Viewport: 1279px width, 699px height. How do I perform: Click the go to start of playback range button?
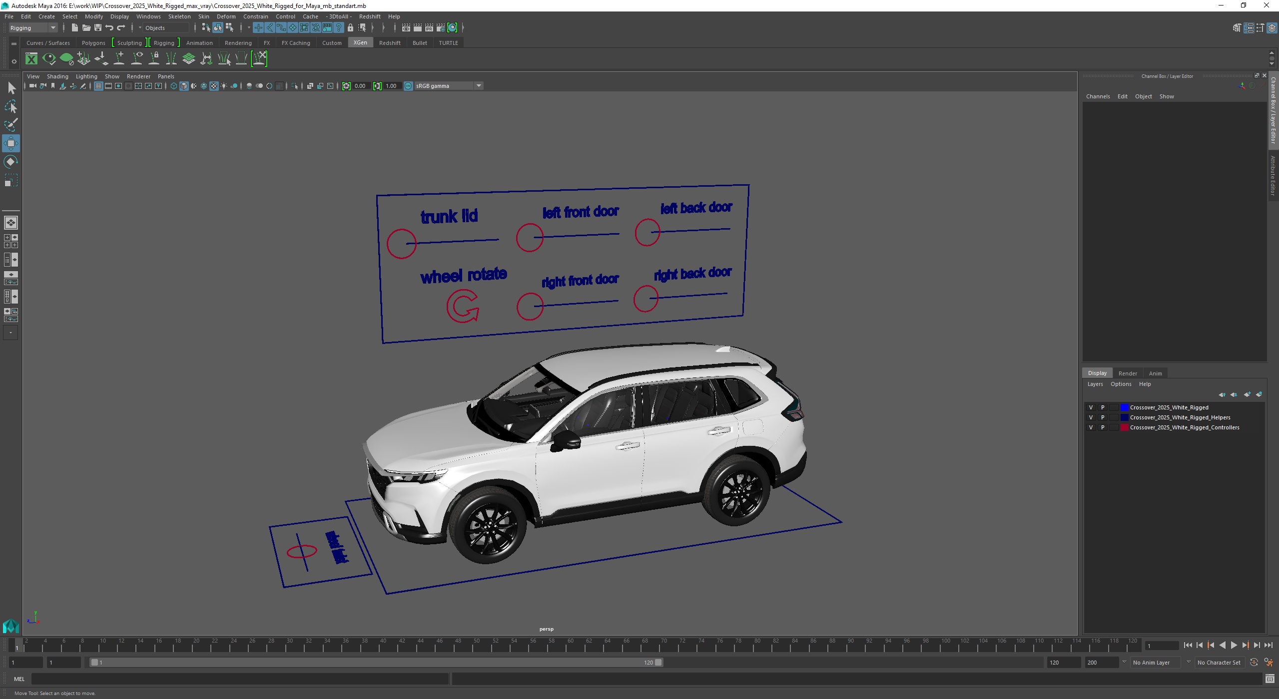tap(1188, 646)
